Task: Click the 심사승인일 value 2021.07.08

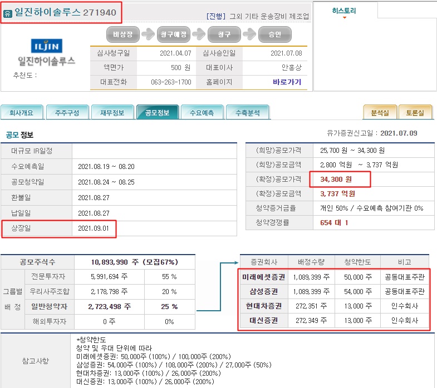Action: [x=286, y=53]
